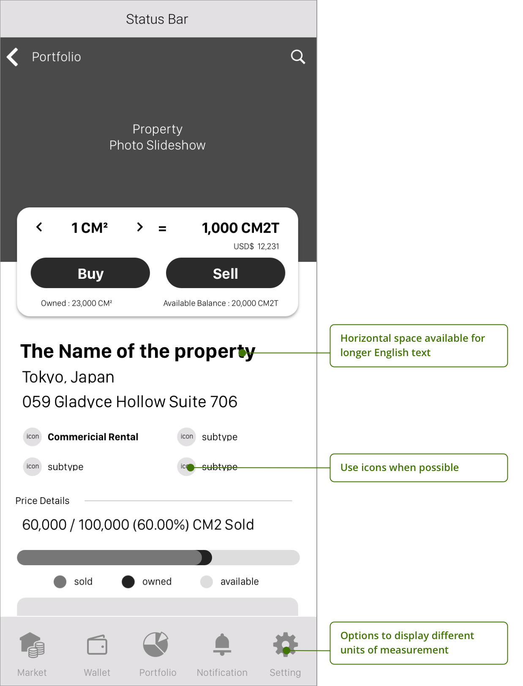Select the Portfolio pie chart icon
This screenshot has width=523, height=686.
pos(156,645)
